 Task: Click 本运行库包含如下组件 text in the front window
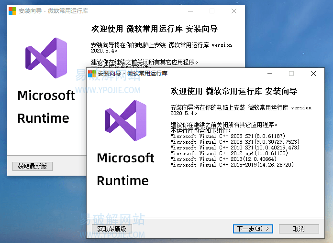click(x=200, y=130)
